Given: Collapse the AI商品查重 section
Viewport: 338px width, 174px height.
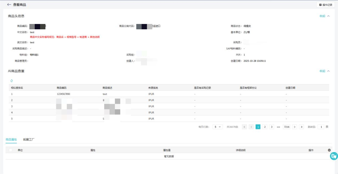Looking at the screenshot, I should click(x=325, y=71).
